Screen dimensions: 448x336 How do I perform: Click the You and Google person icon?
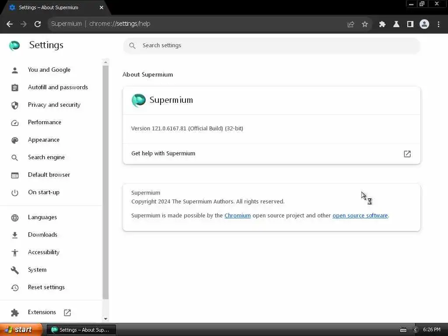click(15, 70)
